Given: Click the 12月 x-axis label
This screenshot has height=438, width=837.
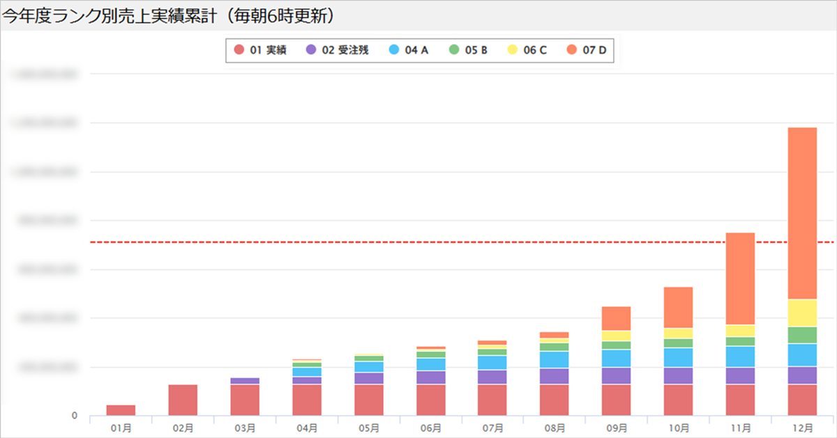Looking at the screenshot, I should 802,428.
